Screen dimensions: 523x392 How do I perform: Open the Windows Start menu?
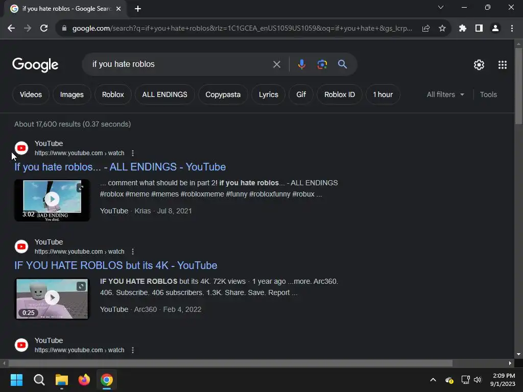pos(16,380)
